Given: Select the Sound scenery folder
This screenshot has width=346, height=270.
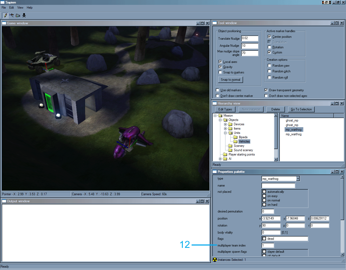Looking at the screenshot, I should pyautogui.click(x=243, y=150).
